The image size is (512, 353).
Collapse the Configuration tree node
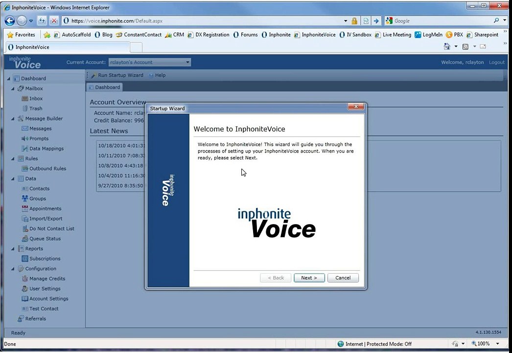coord(13,269)
